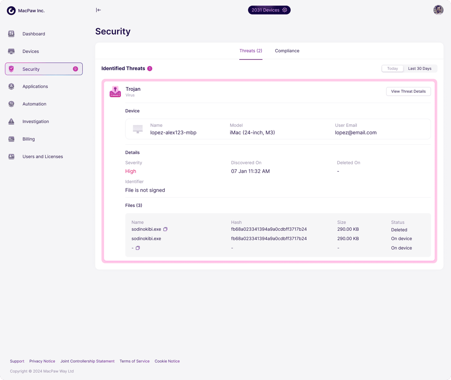Go to Billing in sidebar
Image resolution: width=451 pixels, height=380 pixels.
29,139
